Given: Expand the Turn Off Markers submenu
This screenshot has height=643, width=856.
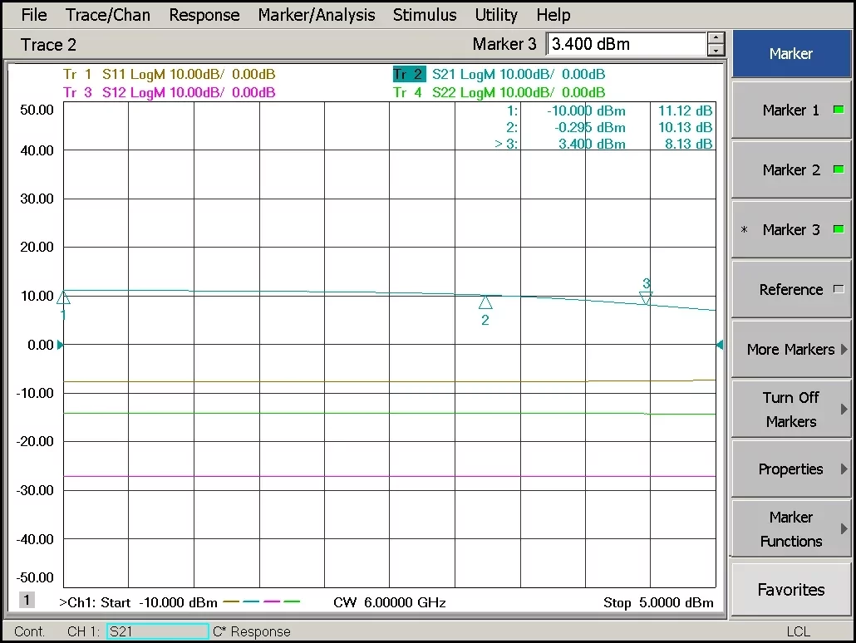Looking at the screenshot, I should (791, 410).
